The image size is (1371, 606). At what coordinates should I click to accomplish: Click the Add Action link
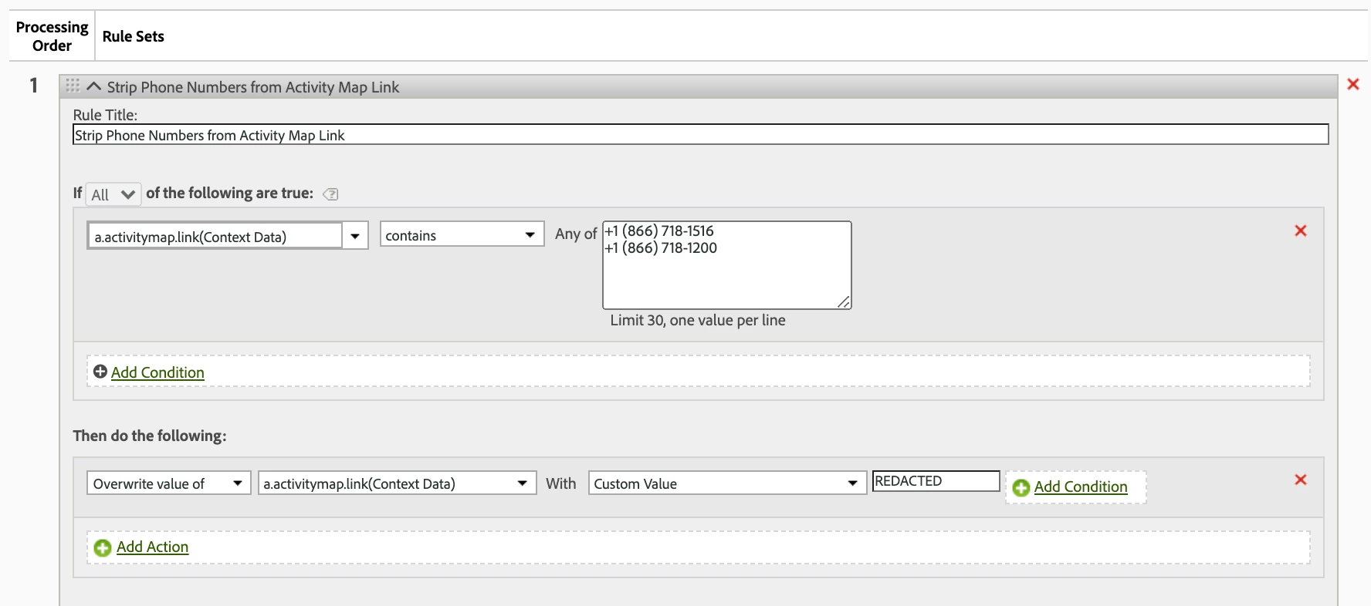point(152,547)
